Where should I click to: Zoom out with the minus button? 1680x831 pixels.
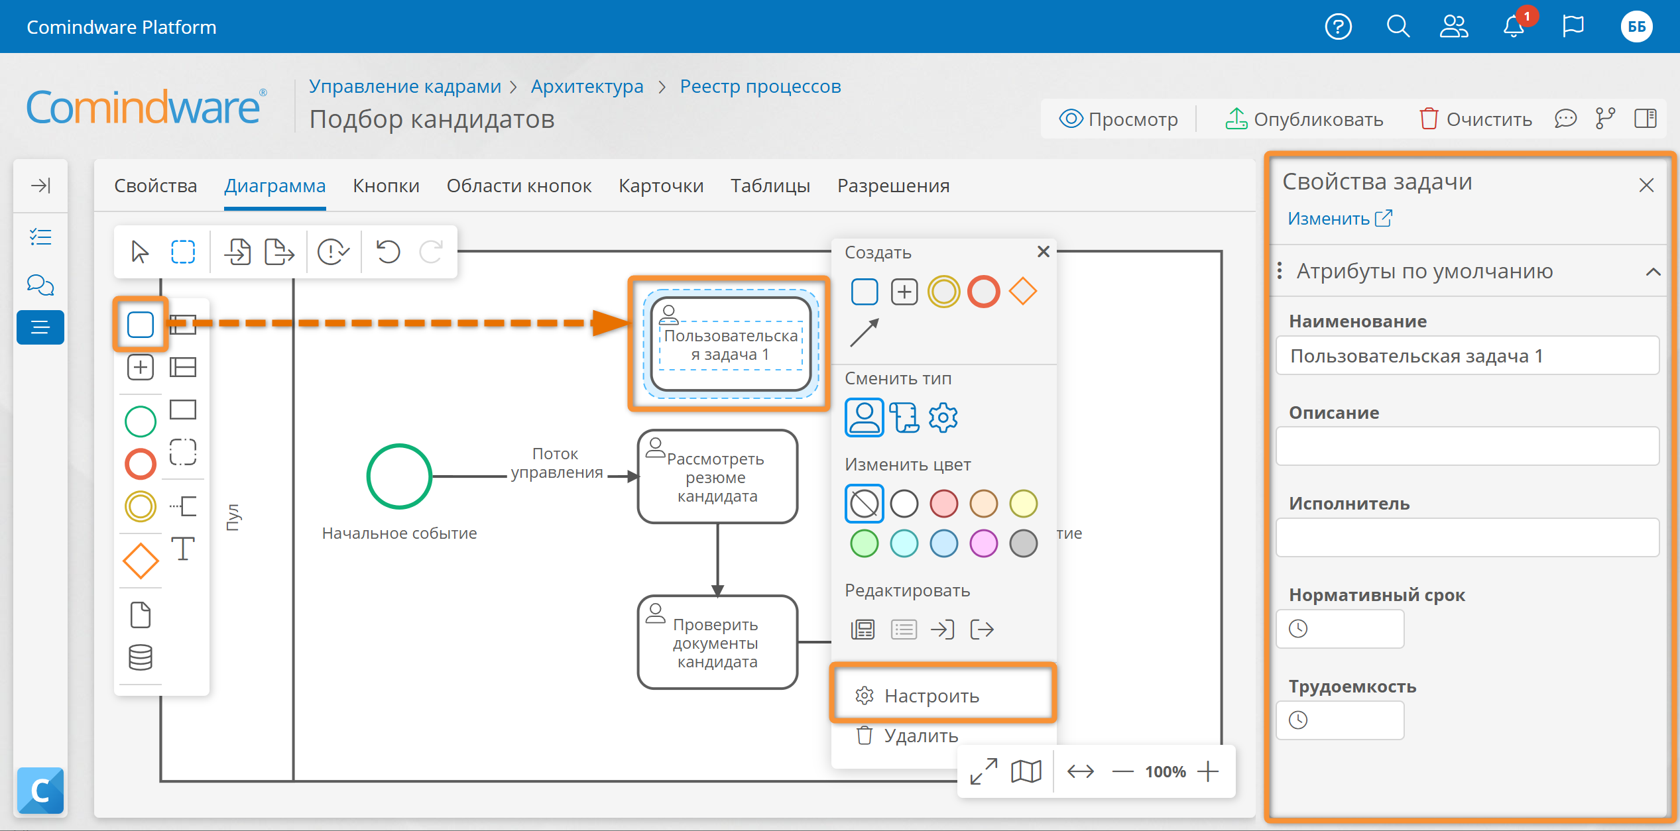(x=1122, y=771)
